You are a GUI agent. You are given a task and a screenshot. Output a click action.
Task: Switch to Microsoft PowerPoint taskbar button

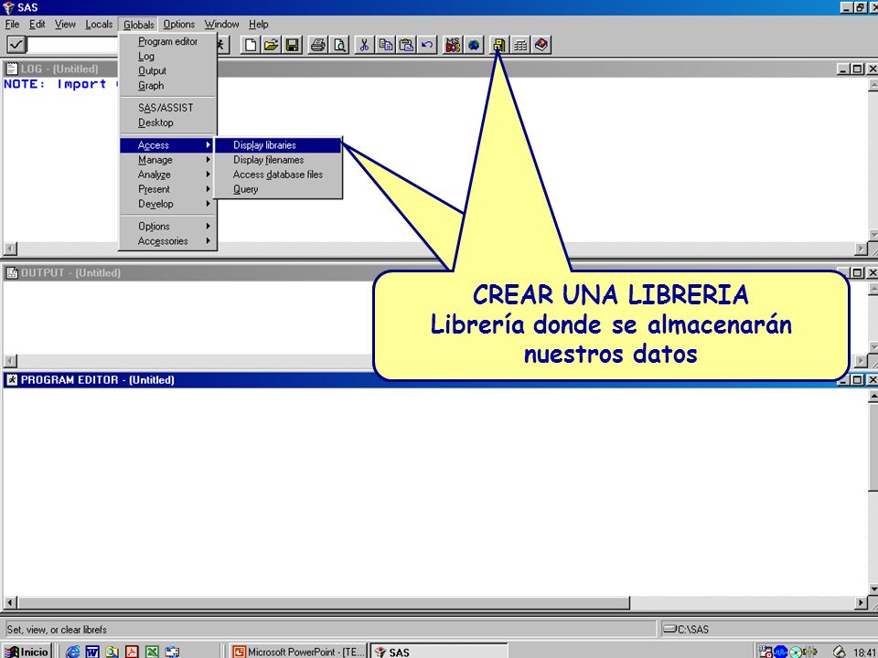[298, 652]
